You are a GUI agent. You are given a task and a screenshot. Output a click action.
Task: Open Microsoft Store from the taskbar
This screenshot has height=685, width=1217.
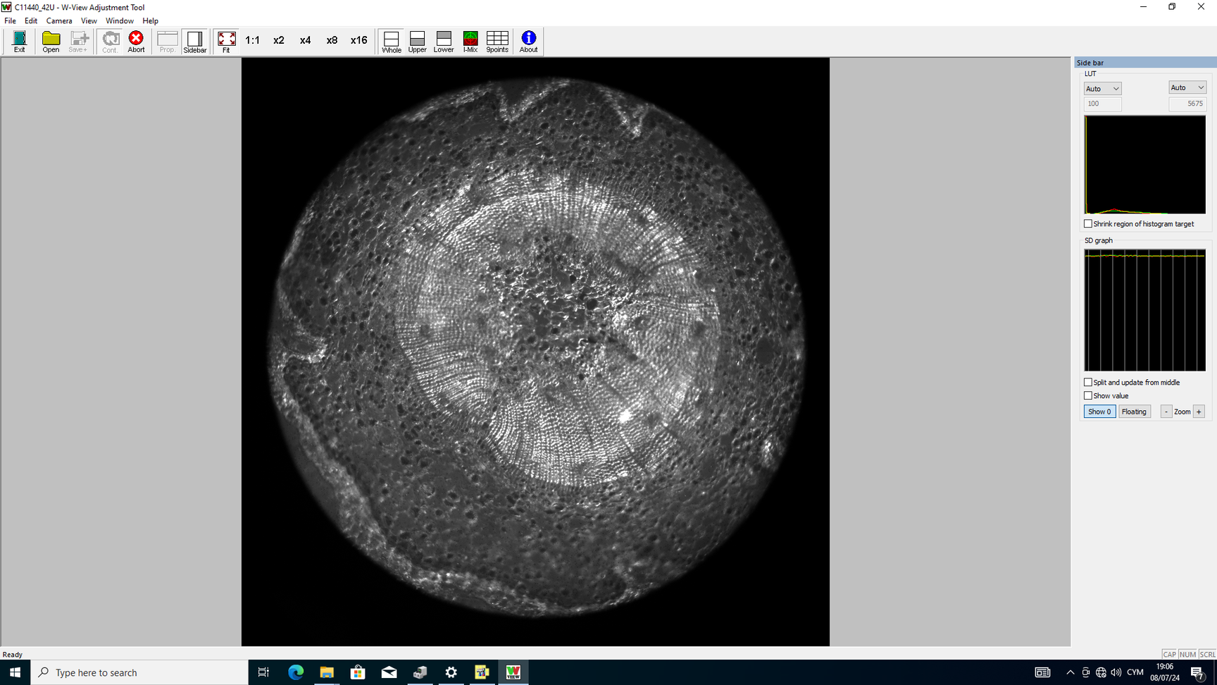point(358,672)
